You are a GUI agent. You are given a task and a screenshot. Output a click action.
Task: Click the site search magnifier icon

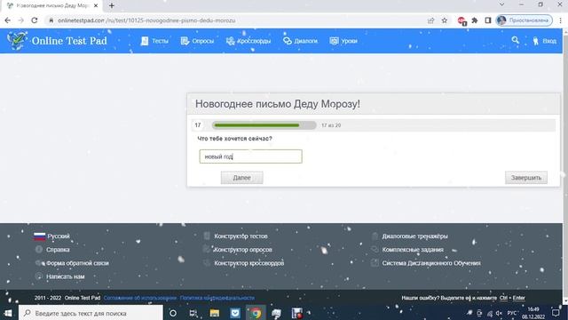click(x=515, y=40)
